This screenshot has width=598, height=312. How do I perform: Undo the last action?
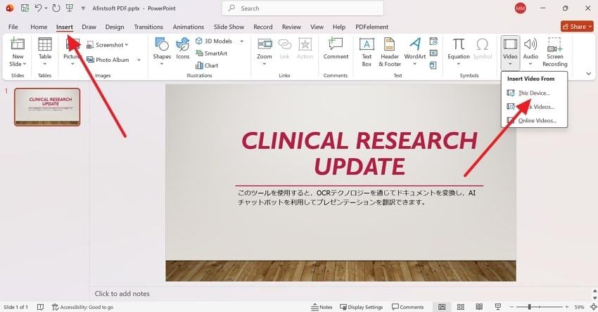(38, 8)
